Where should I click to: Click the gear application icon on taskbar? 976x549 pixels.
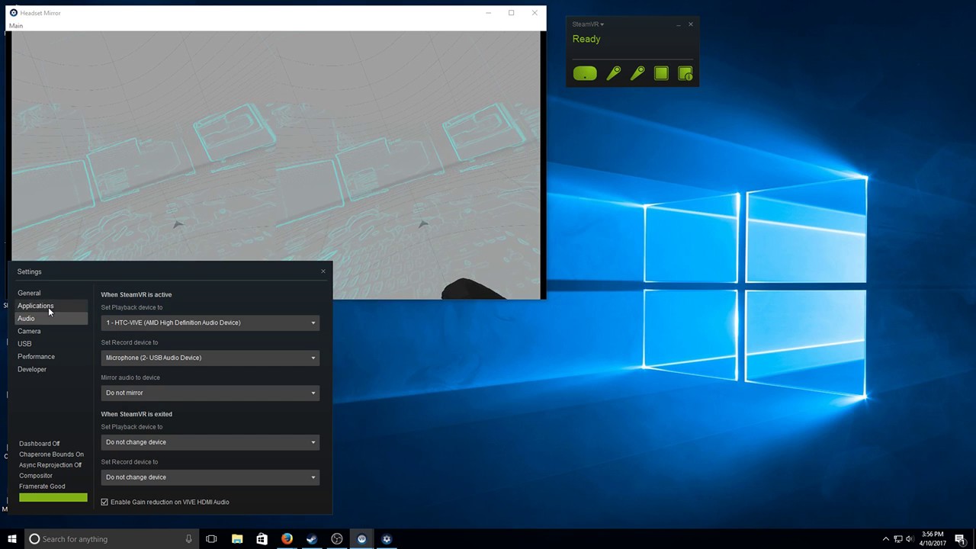(x=387, y=539)
